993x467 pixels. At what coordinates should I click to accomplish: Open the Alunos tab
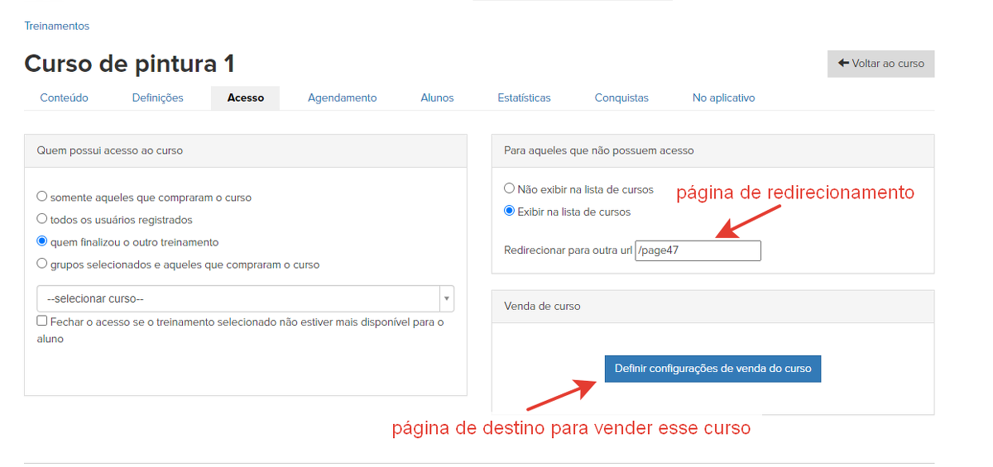[x=437, y=98]
